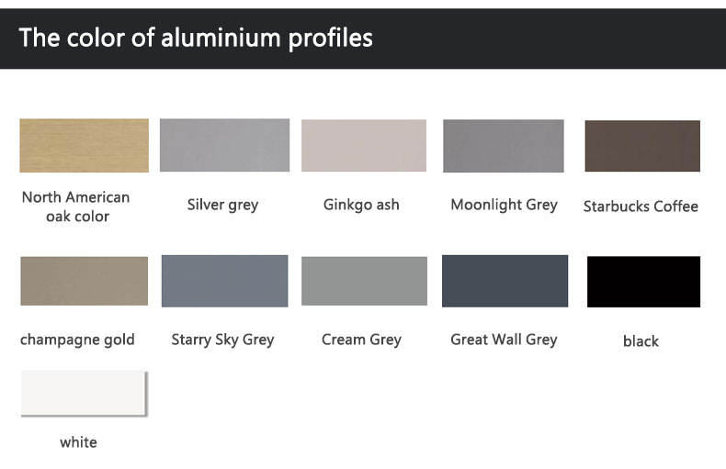Click the "champagne gold" label
The width and height of the screenshot is (726, 469).
pos(77,340)
